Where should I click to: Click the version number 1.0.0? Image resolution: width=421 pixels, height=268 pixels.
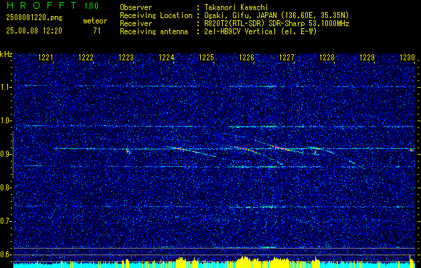click(x=91, y=6)
